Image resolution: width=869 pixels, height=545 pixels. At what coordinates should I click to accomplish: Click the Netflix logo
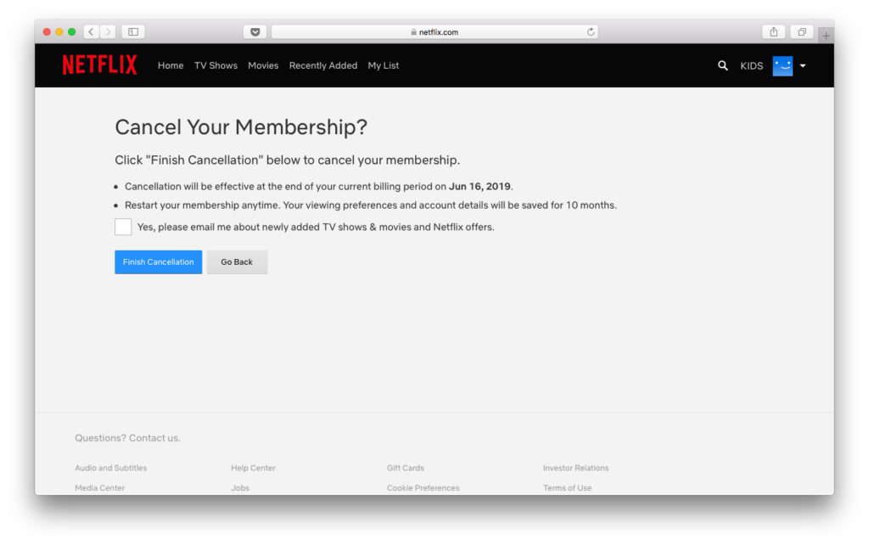click(99, 65)
